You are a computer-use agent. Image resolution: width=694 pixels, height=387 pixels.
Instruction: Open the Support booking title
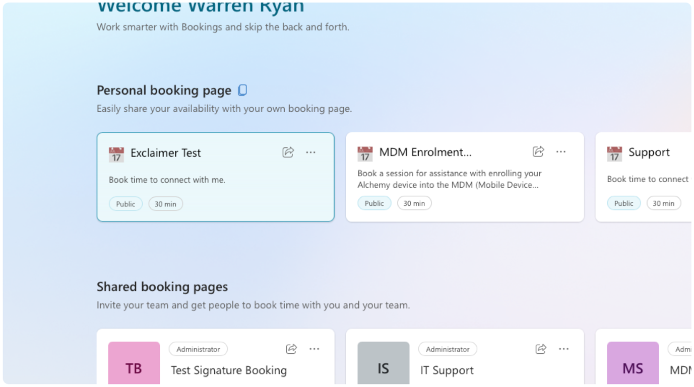click(x=649, y=152)
